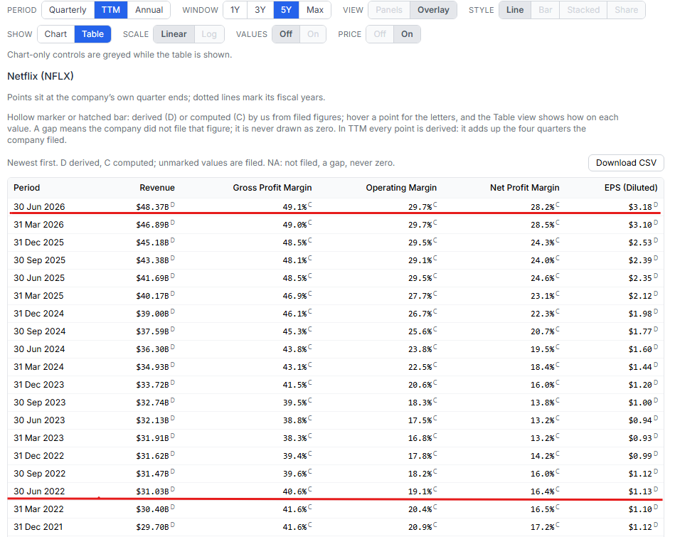Select the 31 Dec 2024 period cell

[x=38, y=314]
